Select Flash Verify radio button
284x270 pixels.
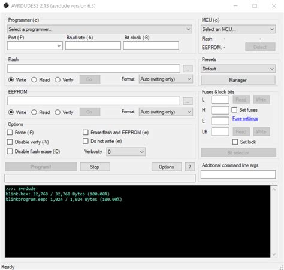point(58,80)
